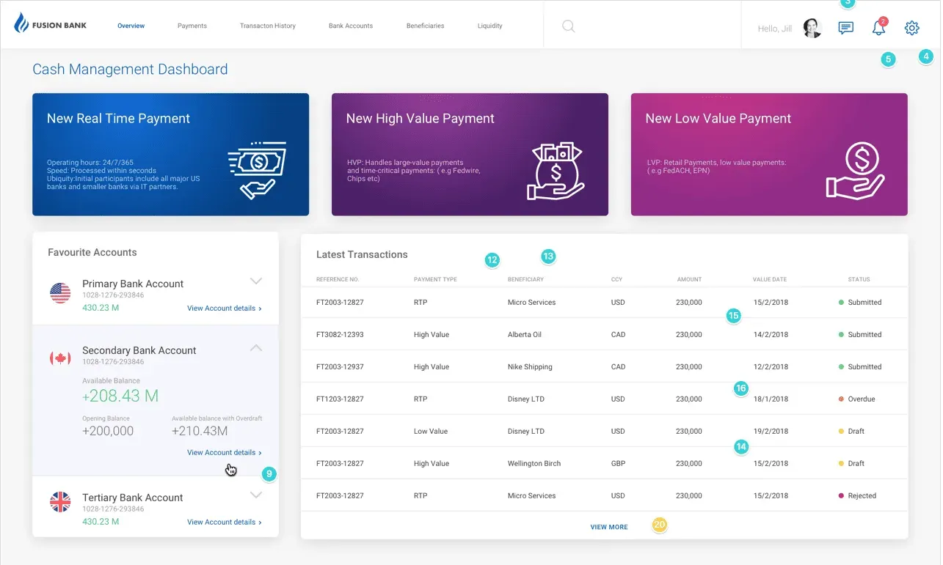Start a New Real Time Payment
This screenshot has width=943, height=565.
click(170, 155)
